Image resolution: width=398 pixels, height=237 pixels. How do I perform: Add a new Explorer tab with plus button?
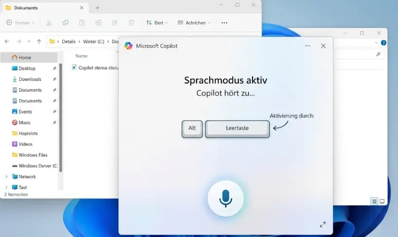[x=97, y=8]
